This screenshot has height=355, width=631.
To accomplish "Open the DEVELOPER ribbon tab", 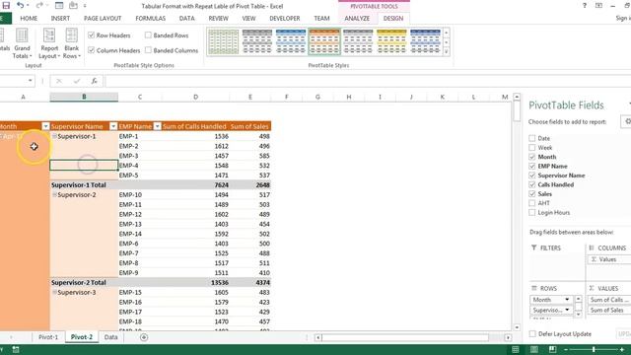I will click(285, 19).
